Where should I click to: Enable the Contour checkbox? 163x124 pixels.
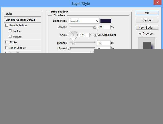(x=10, y=31)
